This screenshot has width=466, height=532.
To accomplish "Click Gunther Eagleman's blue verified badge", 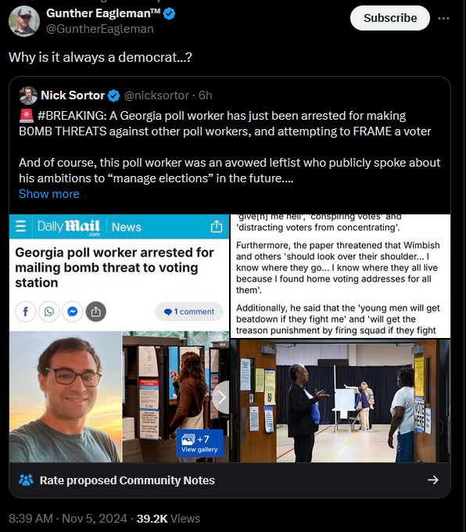I will point(170,13).
